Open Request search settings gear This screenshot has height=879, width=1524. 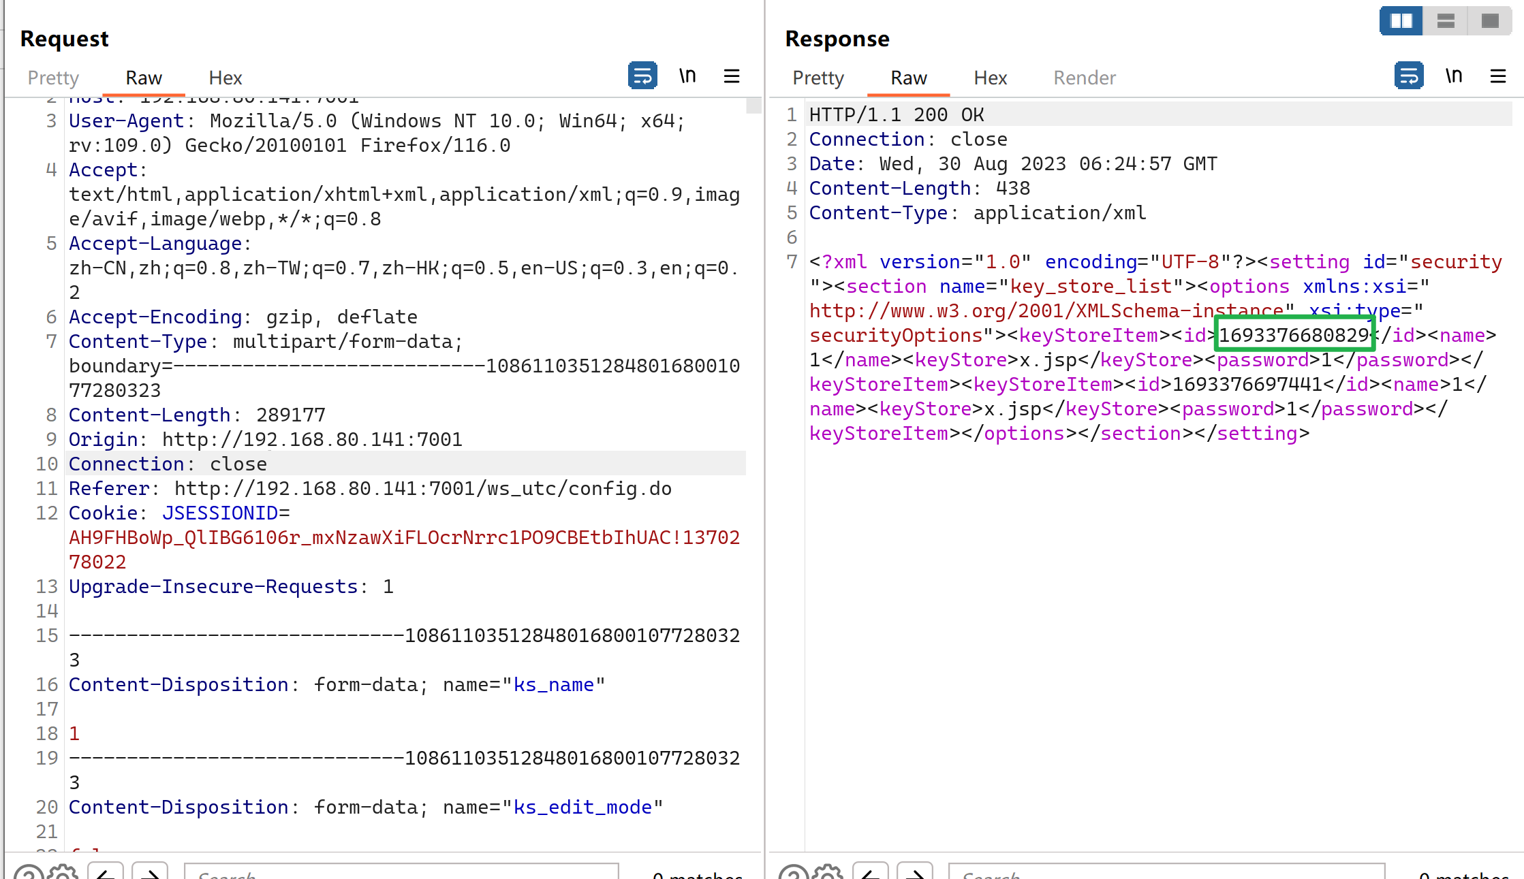coord(63,873)
